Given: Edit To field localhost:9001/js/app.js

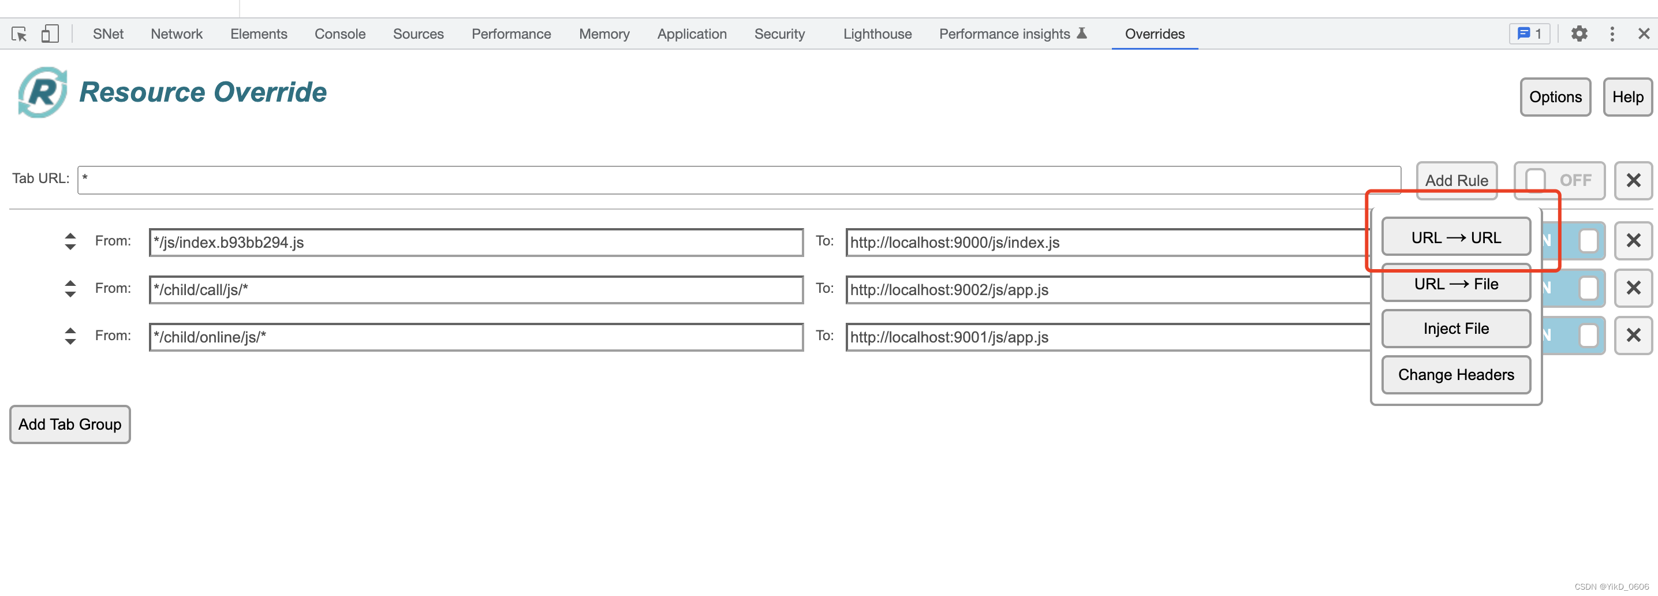Looking at the screenshot, I should 1108,337.
